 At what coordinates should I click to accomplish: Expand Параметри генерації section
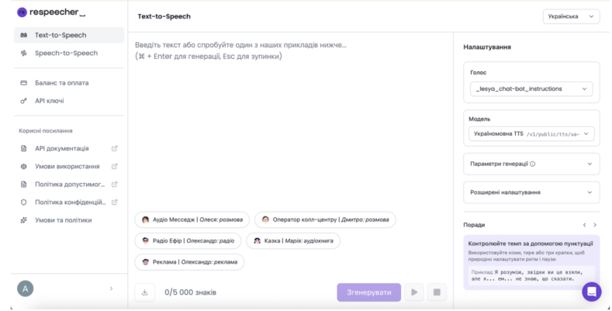[x=531, y=164]
